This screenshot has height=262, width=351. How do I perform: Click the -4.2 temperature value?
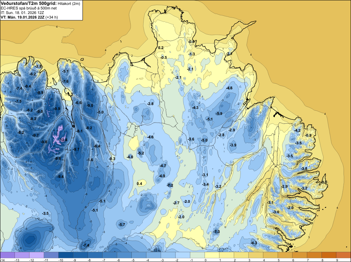(298, 130)
